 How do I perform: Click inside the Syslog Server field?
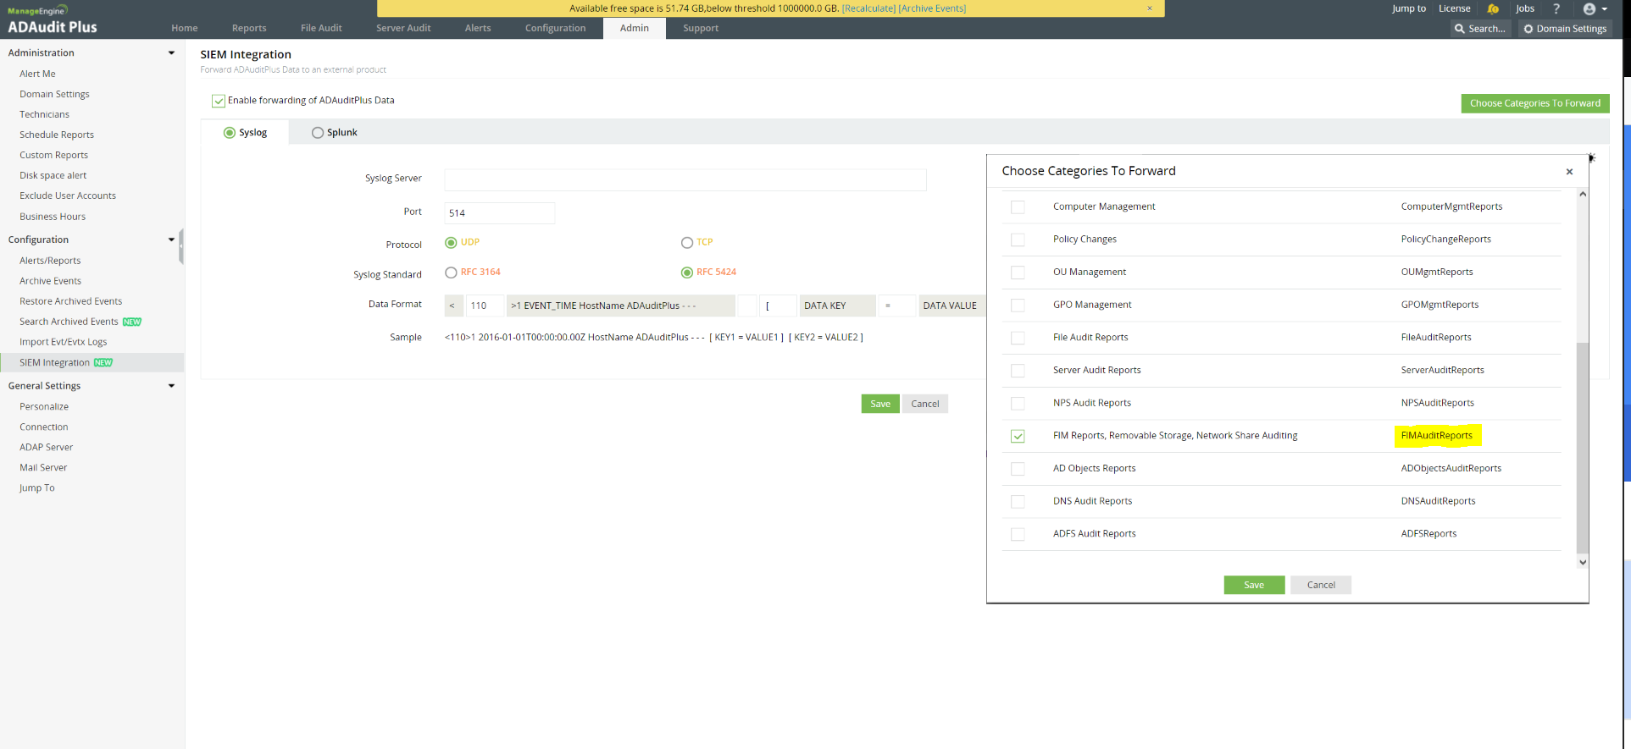click(x=685, y=179)
